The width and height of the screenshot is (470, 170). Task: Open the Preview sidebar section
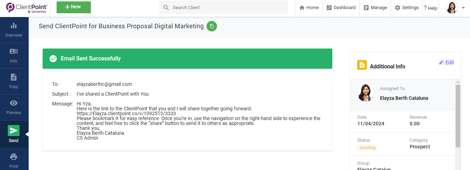click(14, 108)
